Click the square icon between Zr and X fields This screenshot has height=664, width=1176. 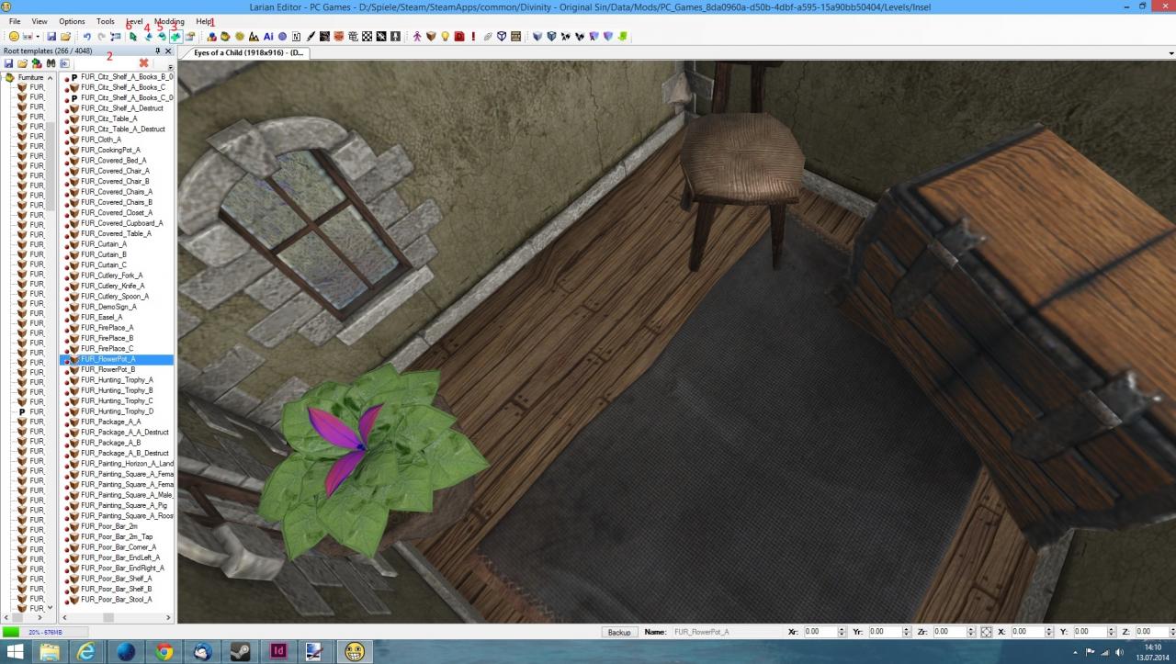(x=986, y=632)
